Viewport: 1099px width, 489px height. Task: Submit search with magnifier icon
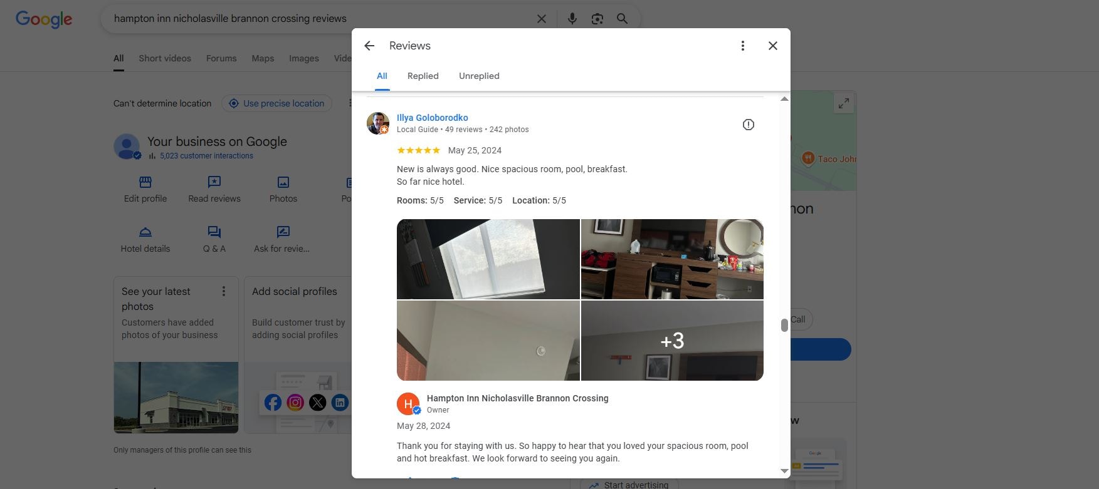point(622,19)
